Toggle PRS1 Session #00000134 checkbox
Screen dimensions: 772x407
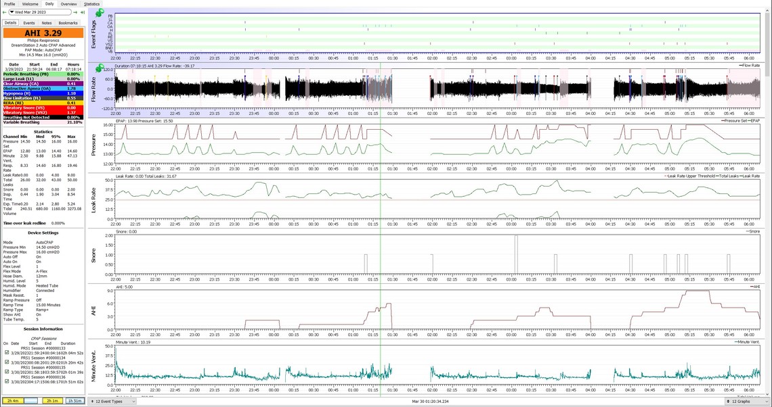click(x=6, y=362)
